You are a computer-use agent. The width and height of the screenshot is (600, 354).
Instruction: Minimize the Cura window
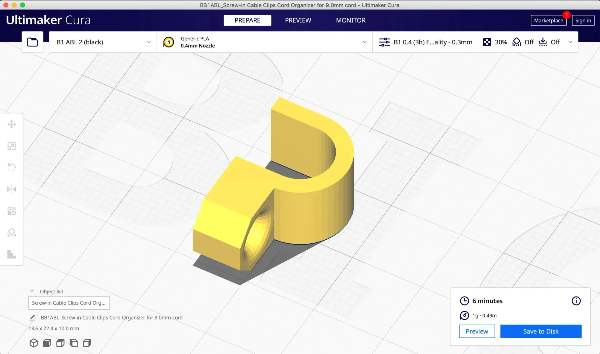[14, 5]
